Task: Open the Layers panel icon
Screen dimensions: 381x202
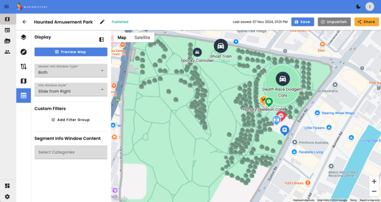Action: click(x=23, y=37)
